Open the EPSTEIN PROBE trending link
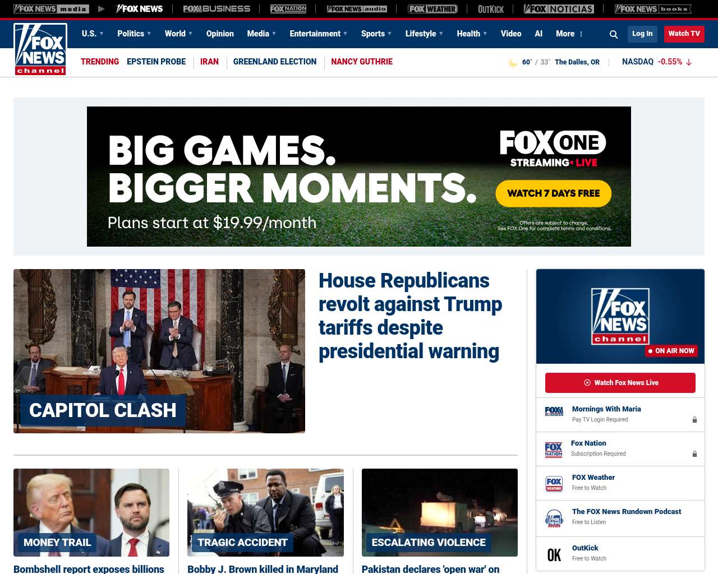The image size is (718, 574). (156, 62)
